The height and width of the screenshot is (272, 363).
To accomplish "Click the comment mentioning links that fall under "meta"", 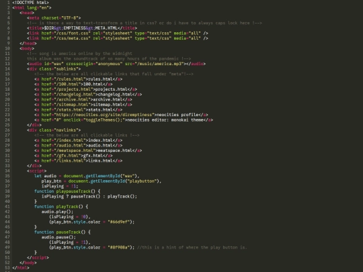I will (x=114, y=74).
